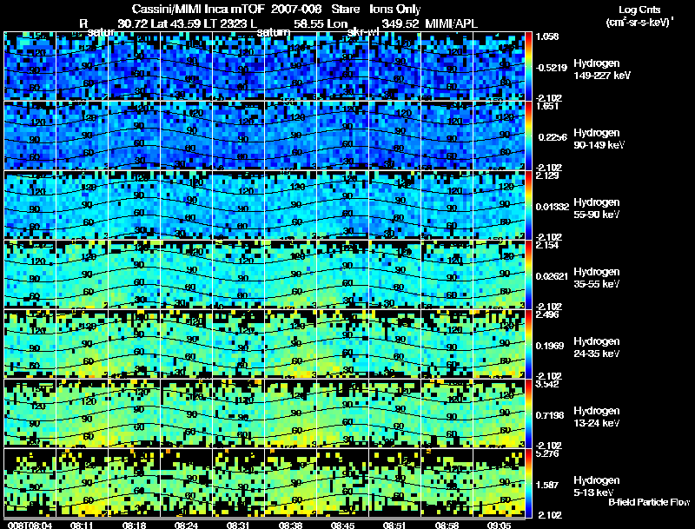Click the B-field Particle Flow label
The image size is (695, 529).
click(x=649, y=502)
